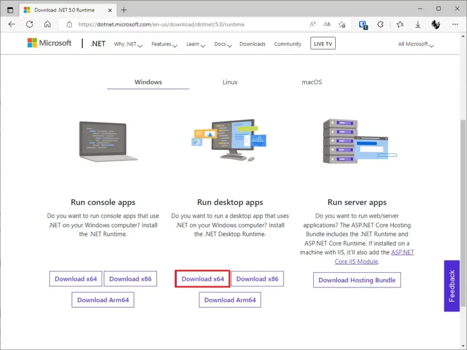Click the Microsoft logo
This screenshot has width=467, height=350.
point(49,43)
